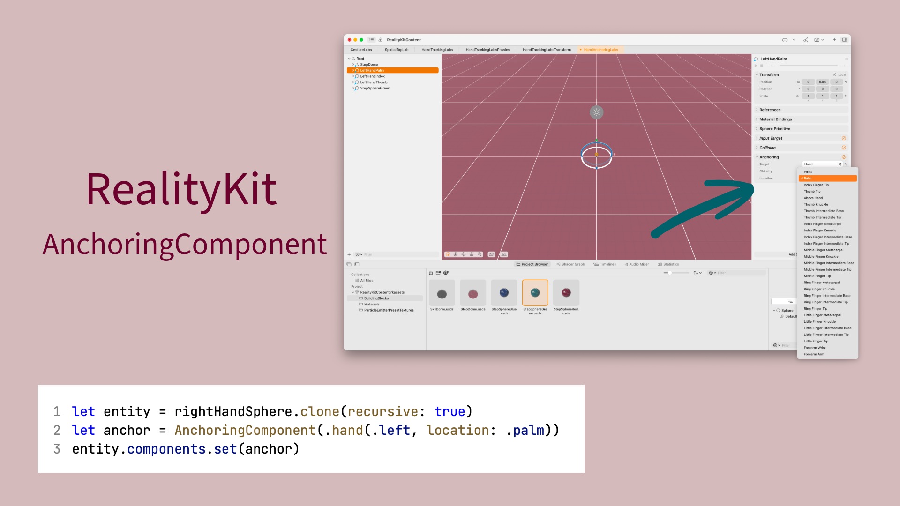Click the new scene cube icon in Project Browser
The height and width of the screenshot is (506, 900).
(x=446, y=273)
